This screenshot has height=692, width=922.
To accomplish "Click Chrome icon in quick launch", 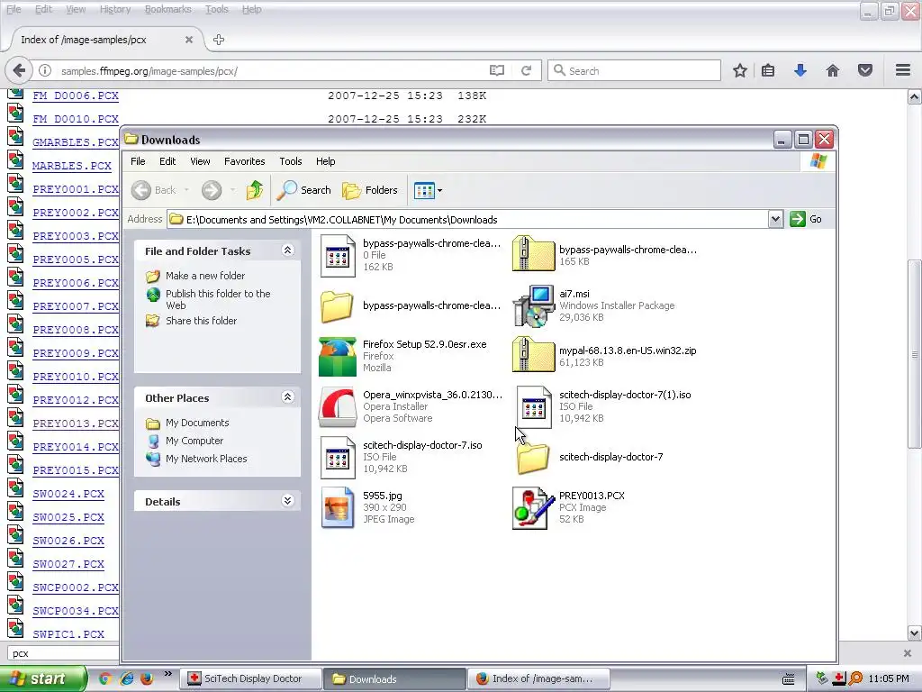I will [105, 678].
